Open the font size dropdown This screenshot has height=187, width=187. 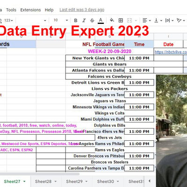tap(61, 20)
